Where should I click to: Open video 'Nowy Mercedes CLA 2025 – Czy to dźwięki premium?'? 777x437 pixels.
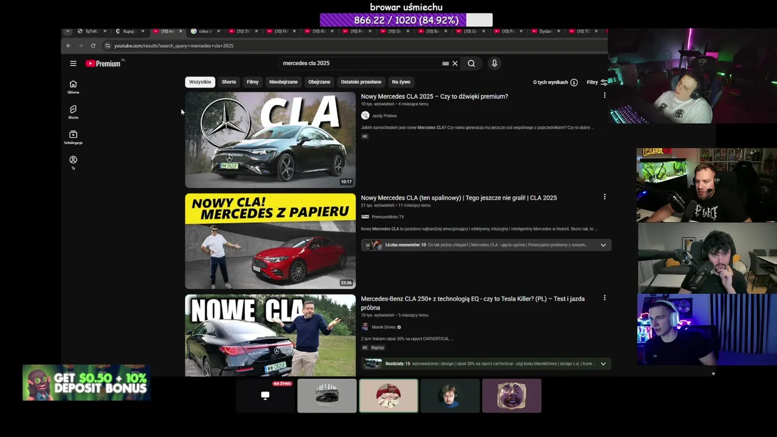(x=435, y=97)
